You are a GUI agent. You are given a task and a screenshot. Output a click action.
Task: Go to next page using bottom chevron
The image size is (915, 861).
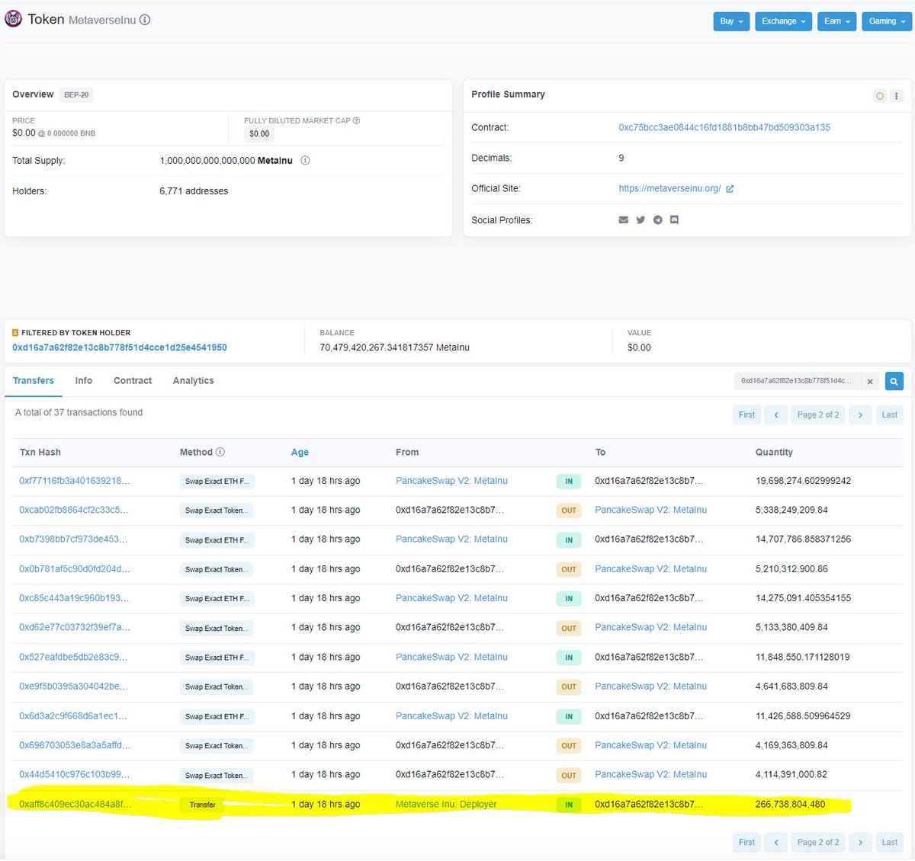pos(860,843)
